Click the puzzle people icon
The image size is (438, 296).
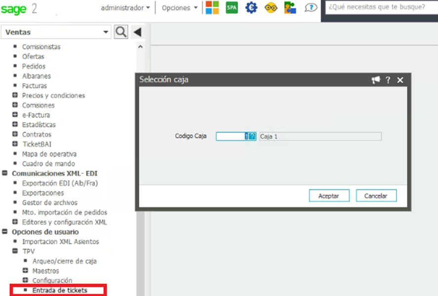[x=290, y=7]
